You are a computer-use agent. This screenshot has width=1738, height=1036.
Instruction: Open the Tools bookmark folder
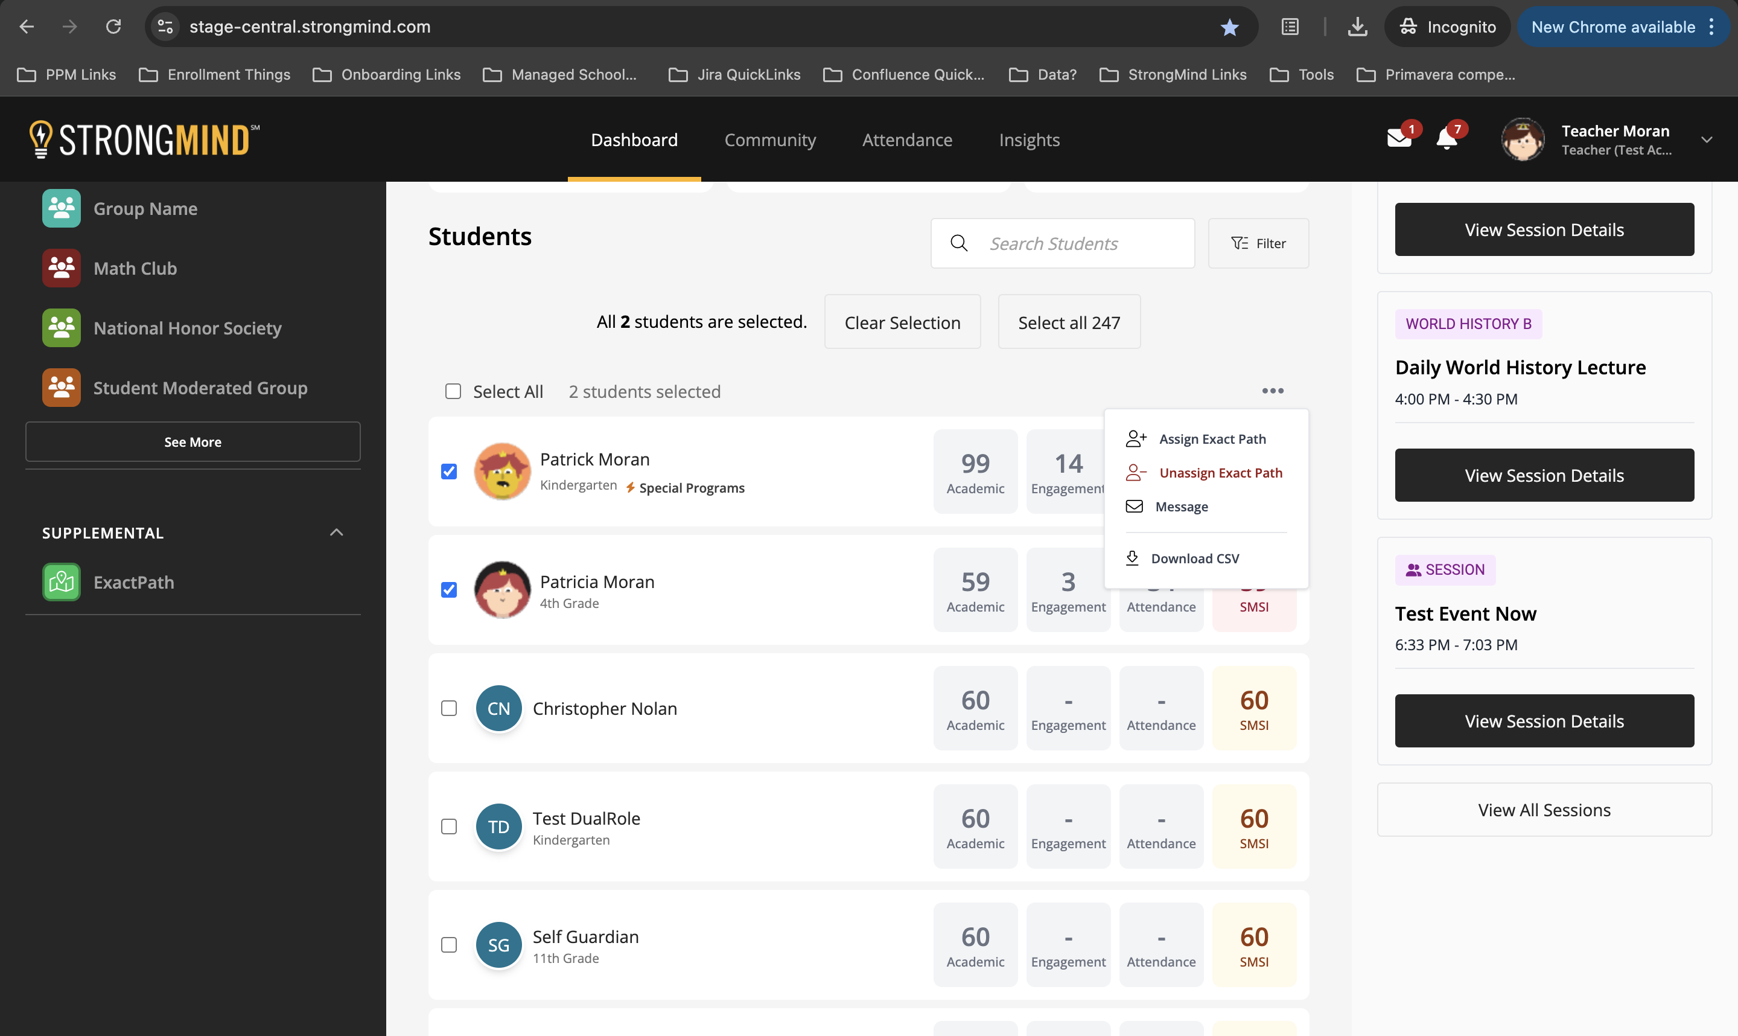coord(1302,74)
